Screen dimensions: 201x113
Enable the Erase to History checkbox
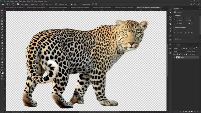click(x=81, y=4)
